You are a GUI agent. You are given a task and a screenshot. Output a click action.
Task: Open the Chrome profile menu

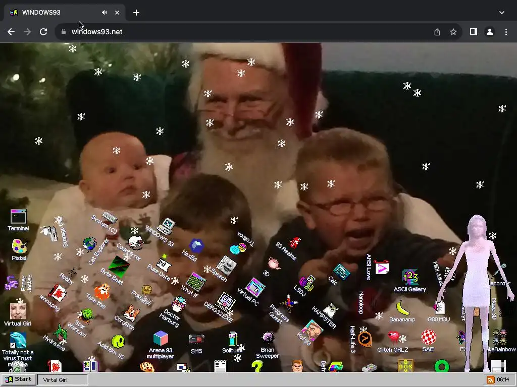coord(490,32)
